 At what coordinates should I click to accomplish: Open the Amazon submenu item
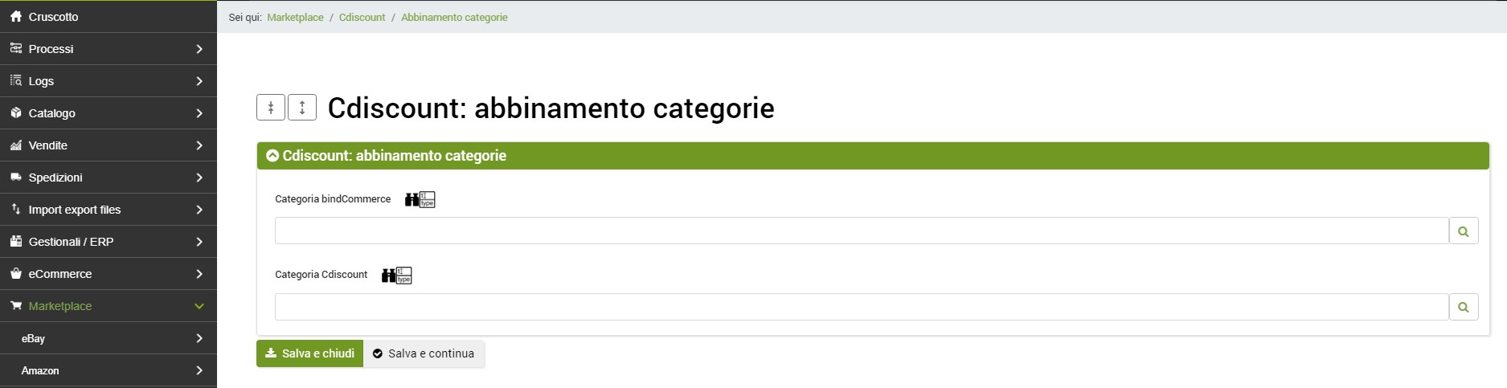(40, 370)
